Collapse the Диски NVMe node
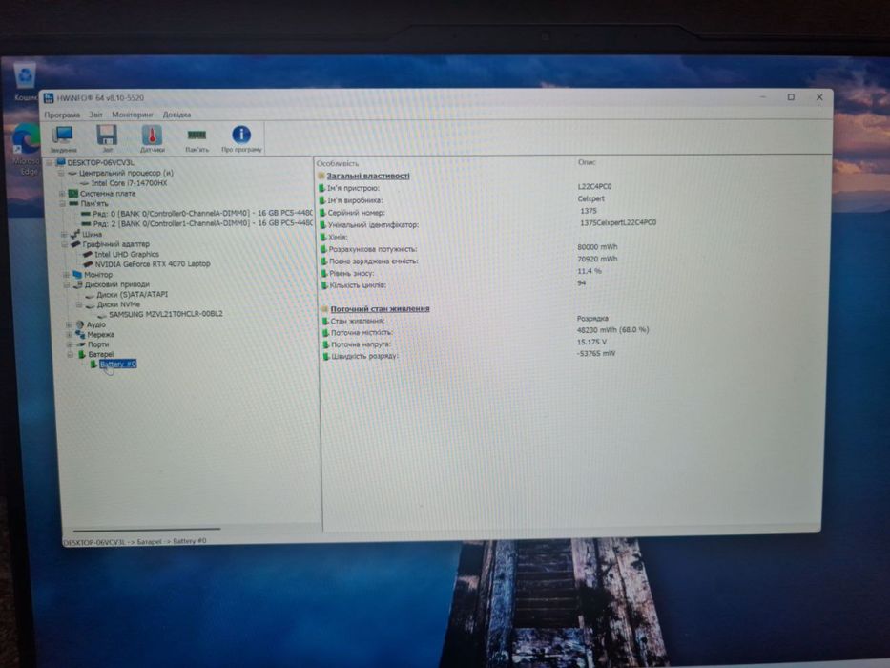This screenshot has height=668, width=890. coord(79,305)
